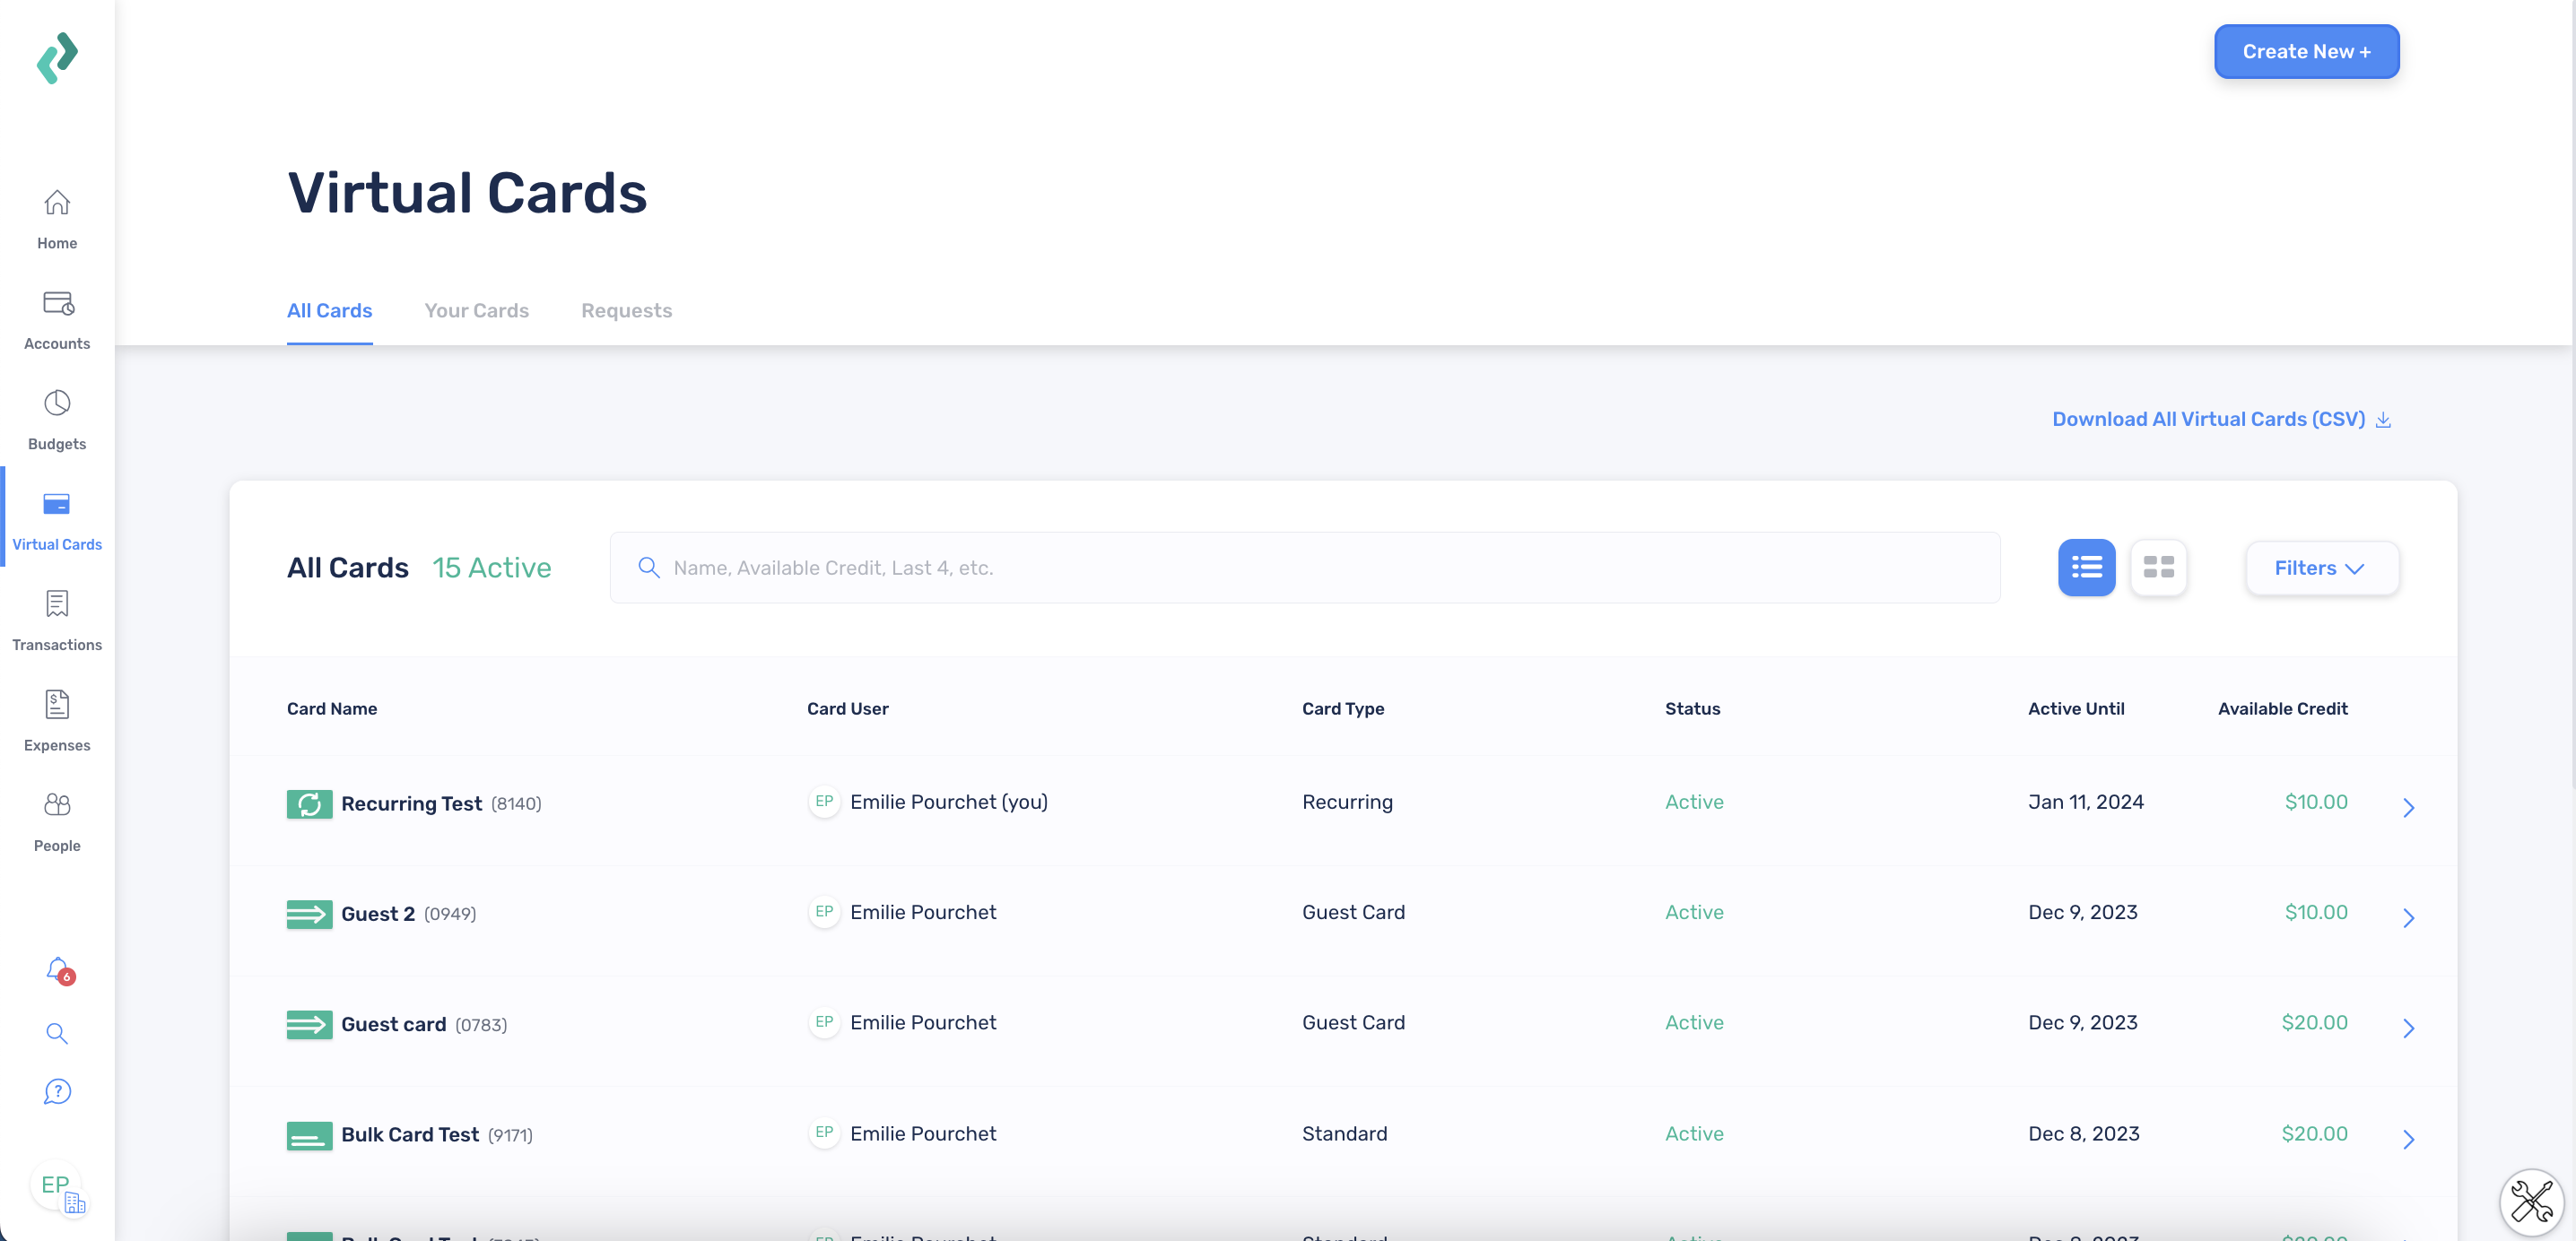Open notifications bell with 6 badge
Viewport: 2576px width, 1241px height.
tap(59, 970)
